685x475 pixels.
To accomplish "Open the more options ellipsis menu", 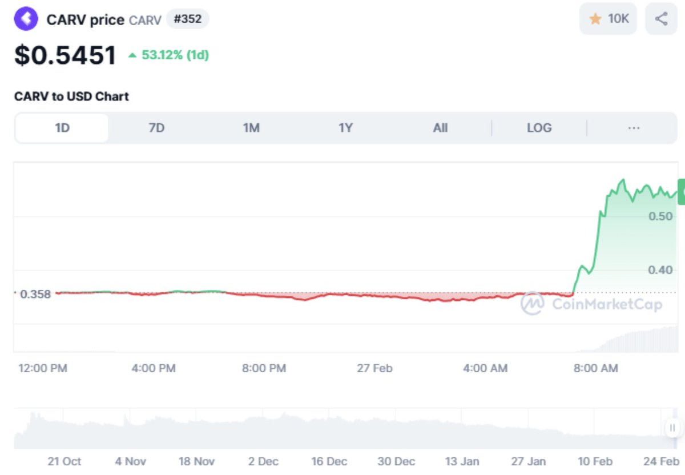I will [634, 128].
